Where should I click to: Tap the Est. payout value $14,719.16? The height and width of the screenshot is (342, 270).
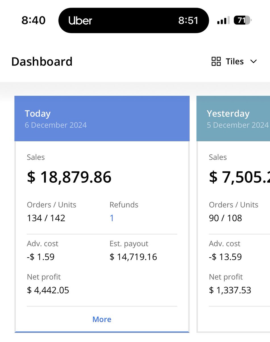[133, 257]
